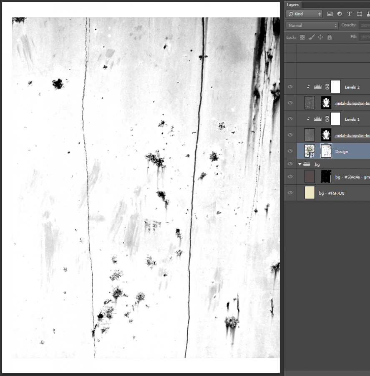Switch to the Layers tab
Screen dimensions: 370x376
point(293,5)
